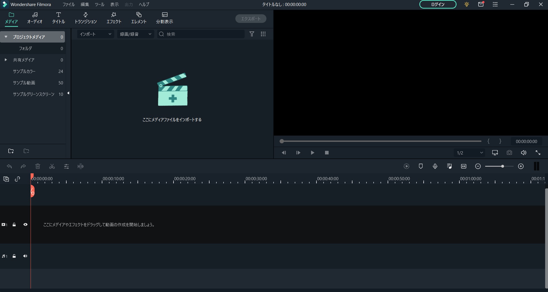The height and width of the screenshot is (292, 548).
Task: Click inside the 検索 search field
Action: (x=200, y=34)
